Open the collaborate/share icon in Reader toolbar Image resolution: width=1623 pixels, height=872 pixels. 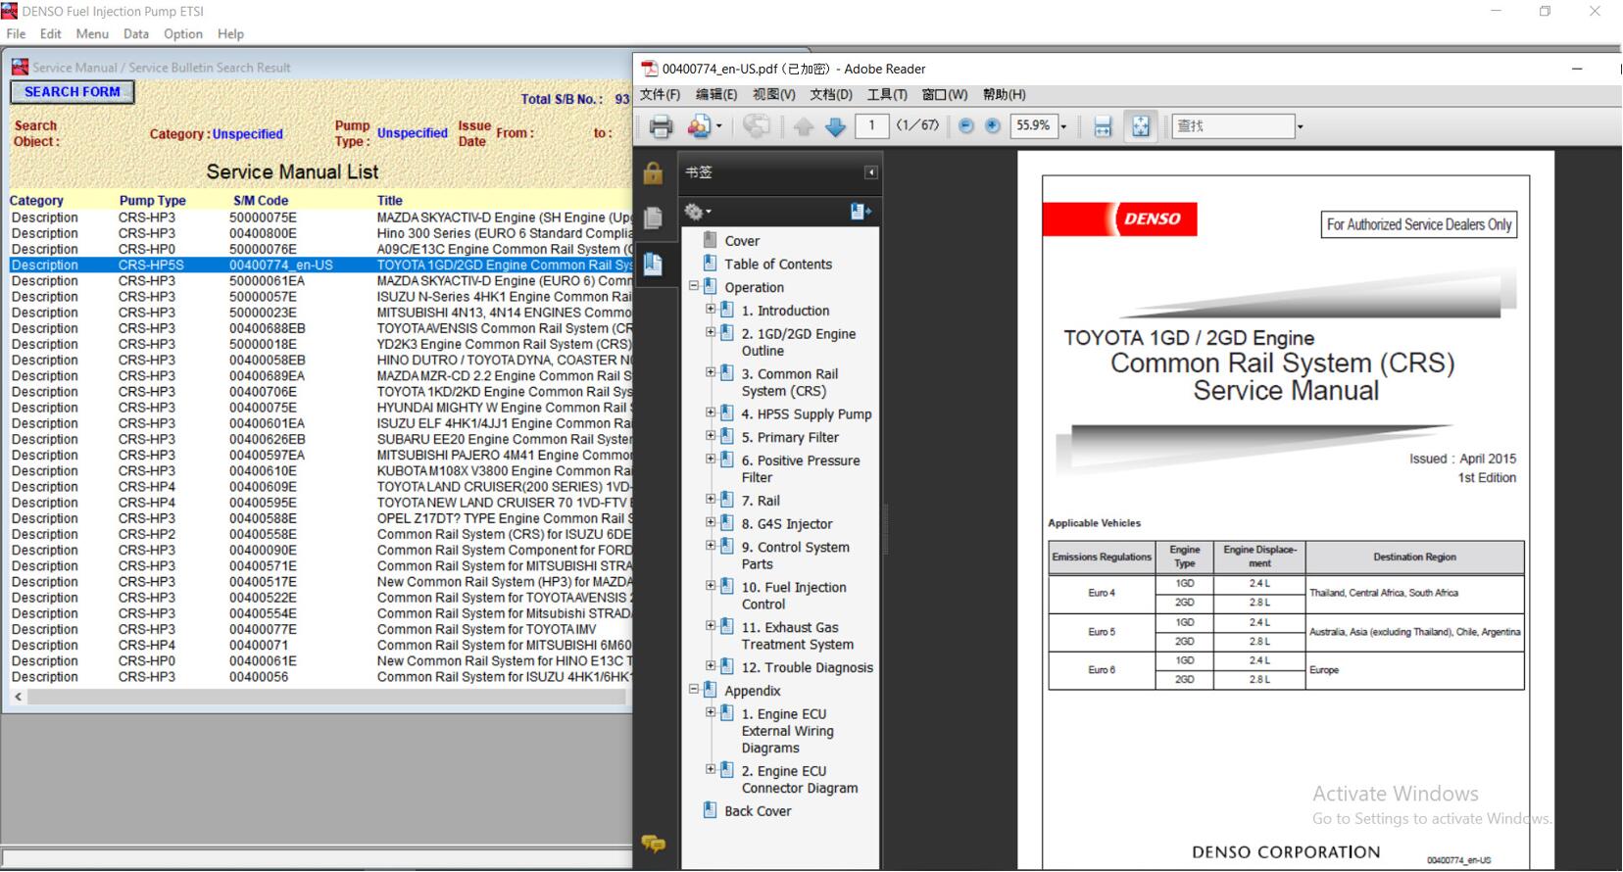coord(699,126)
